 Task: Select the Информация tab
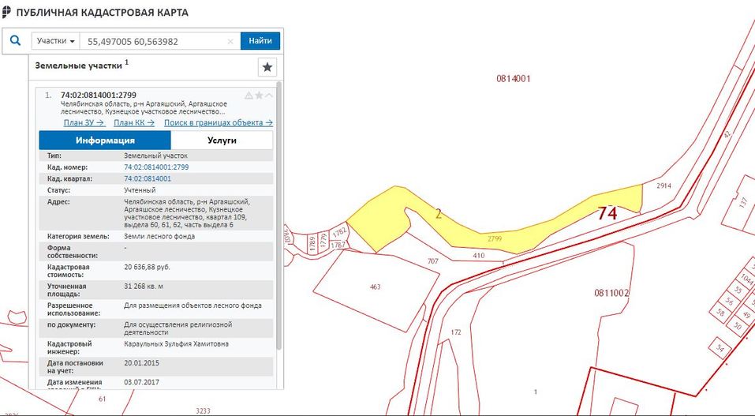pos(105,141)
